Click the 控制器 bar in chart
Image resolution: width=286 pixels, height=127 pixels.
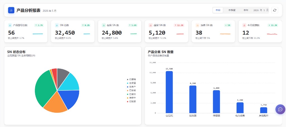tap(193, 99)
